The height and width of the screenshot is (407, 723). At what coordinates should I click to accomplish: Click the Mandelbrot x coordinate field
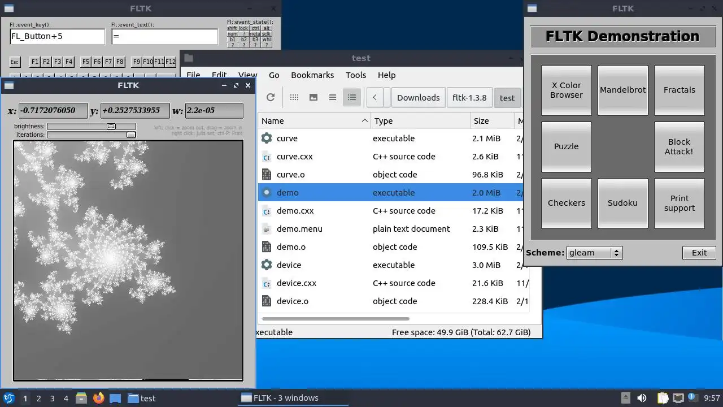pyautogui.click(x=53, y=110)
